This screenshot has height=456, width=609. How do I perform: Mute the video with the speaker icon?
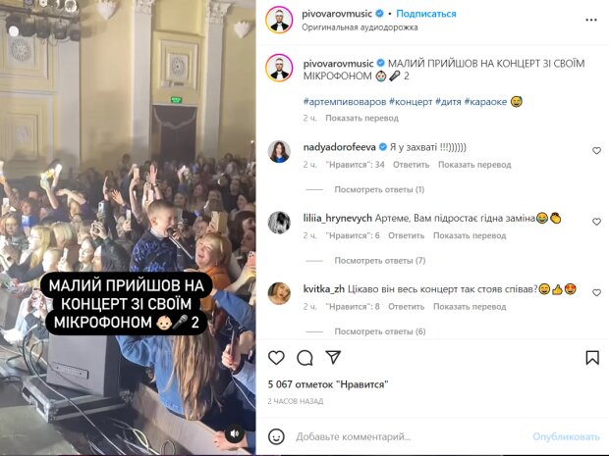pyautogui.click(x=234, y=433)
